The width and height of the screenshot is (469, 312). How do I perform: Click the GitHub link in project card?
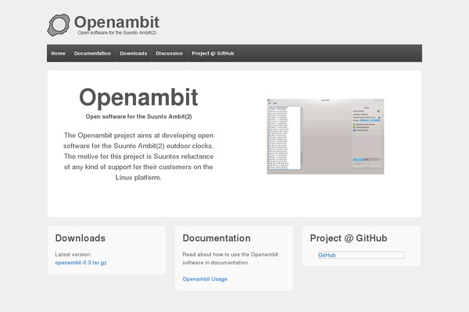[x=327, y=255]
